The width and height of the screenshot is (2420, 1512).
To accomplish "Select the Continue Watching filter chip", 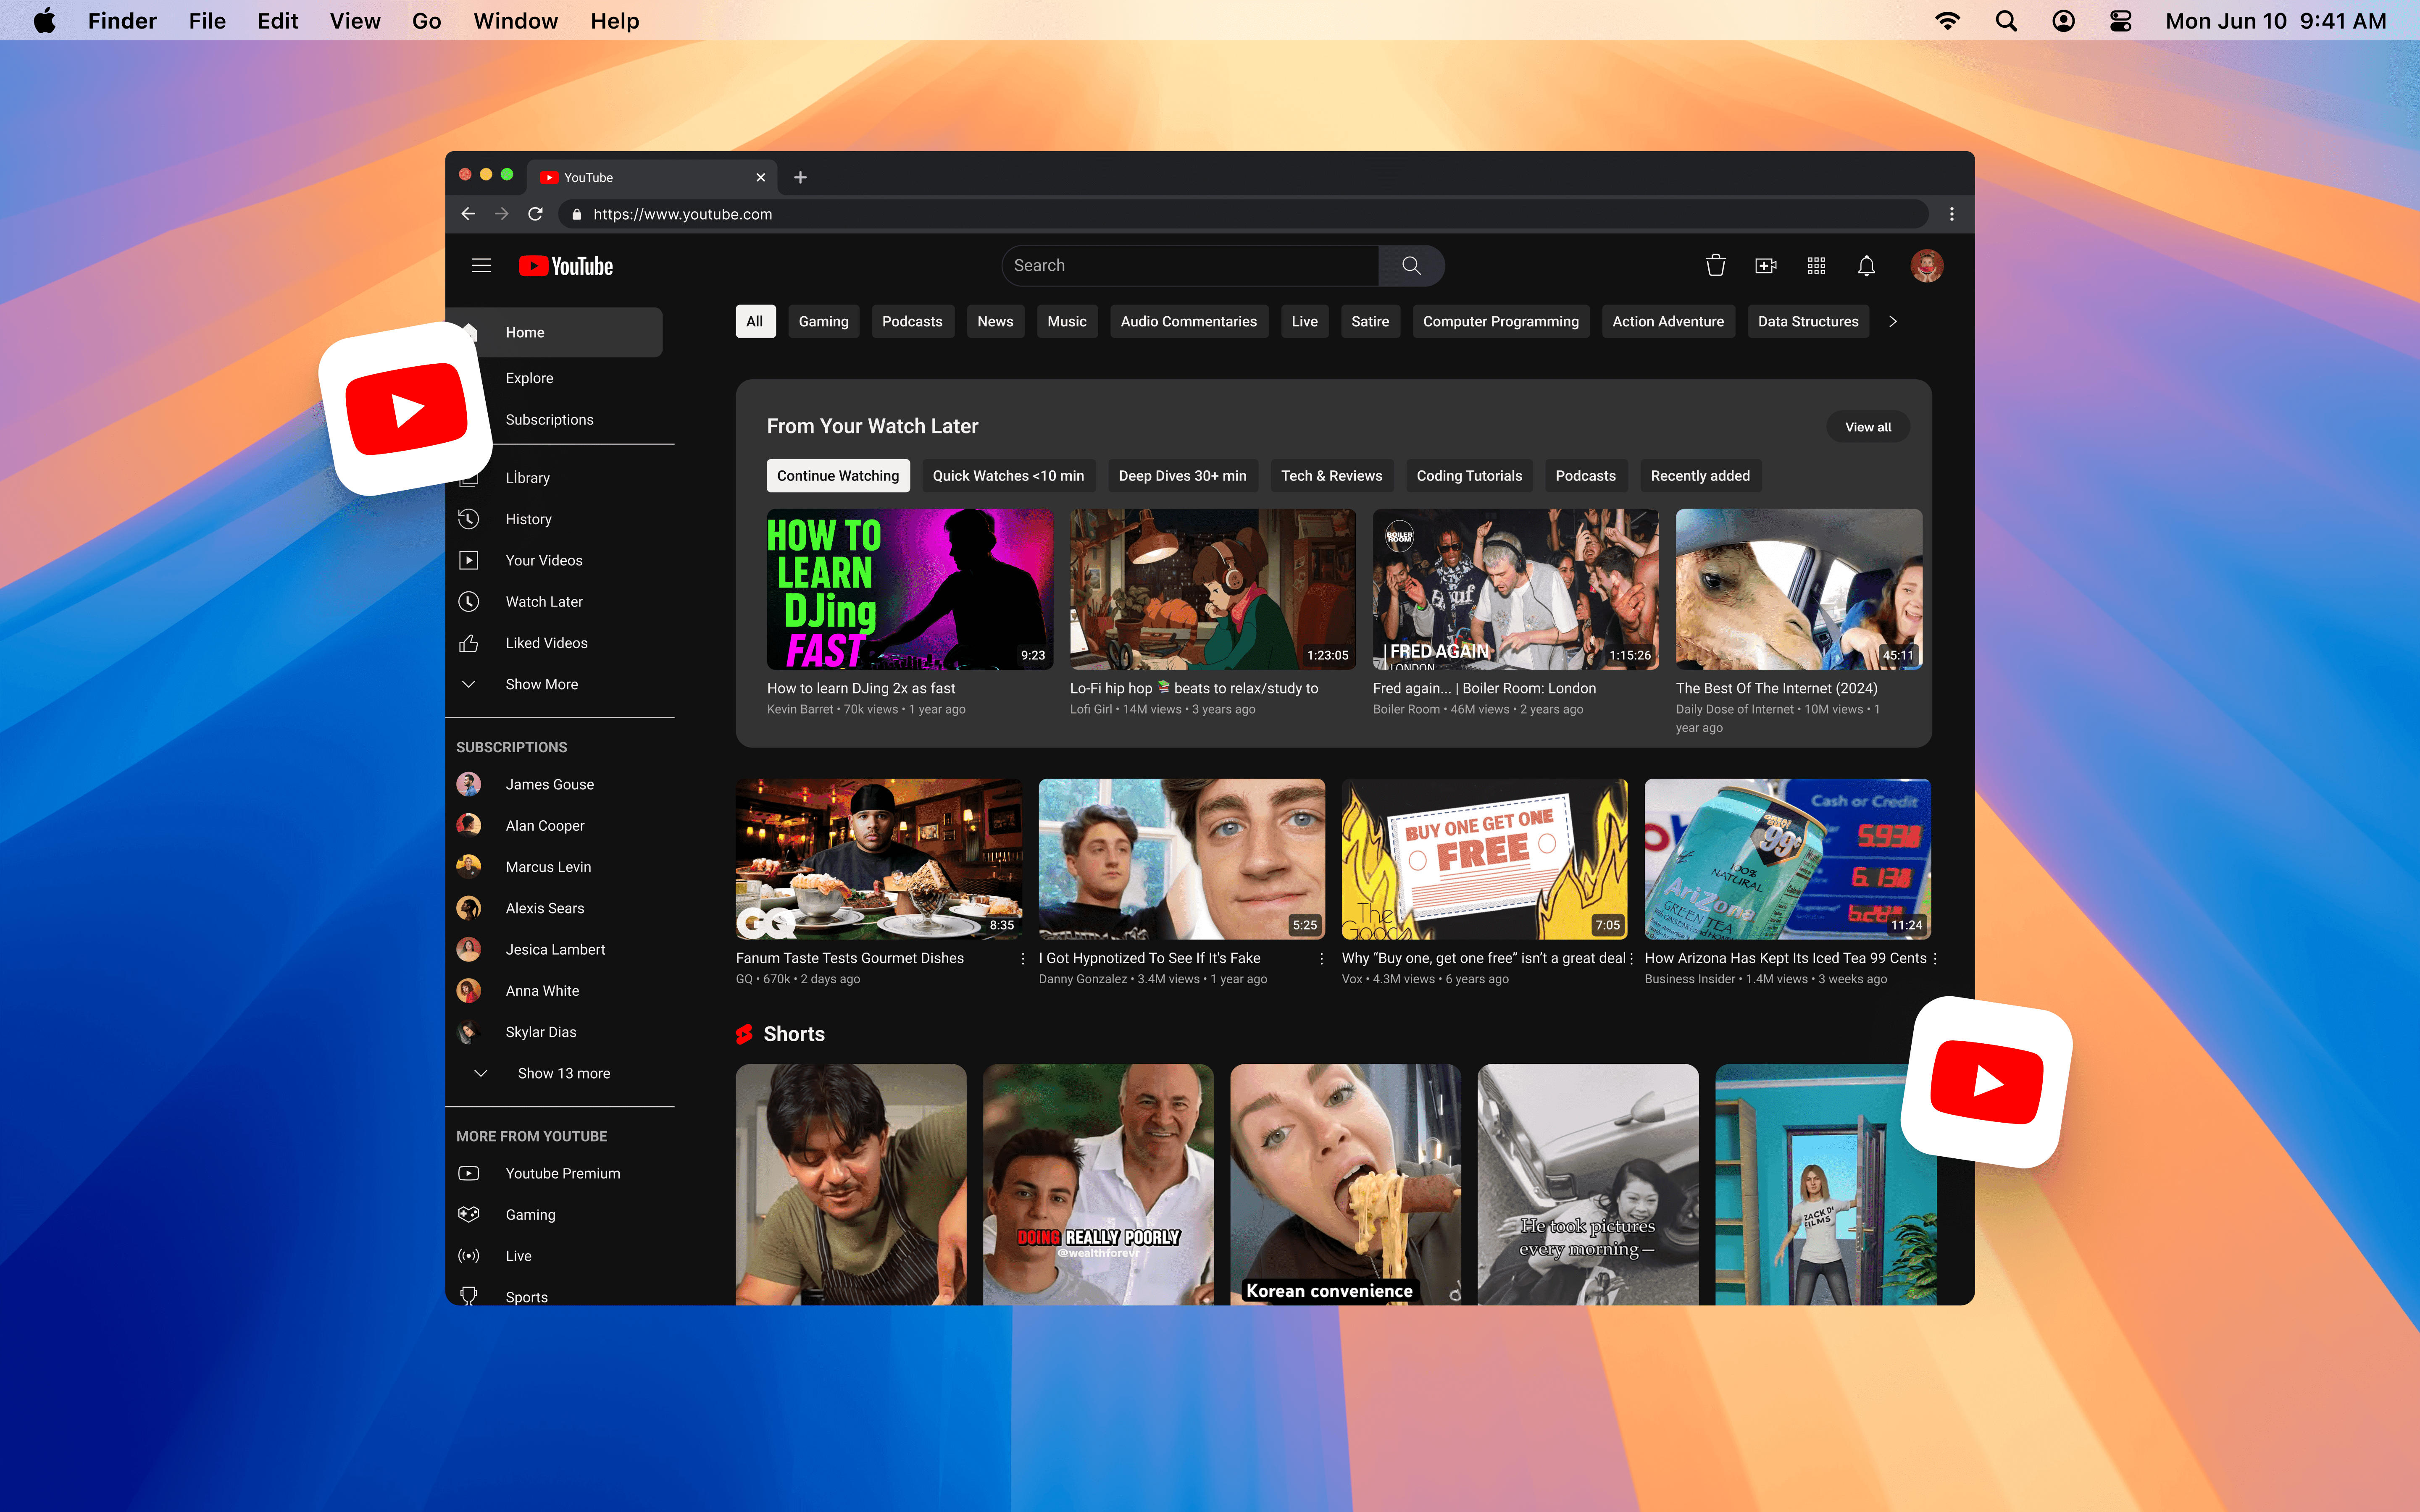I will pos(838,476).
